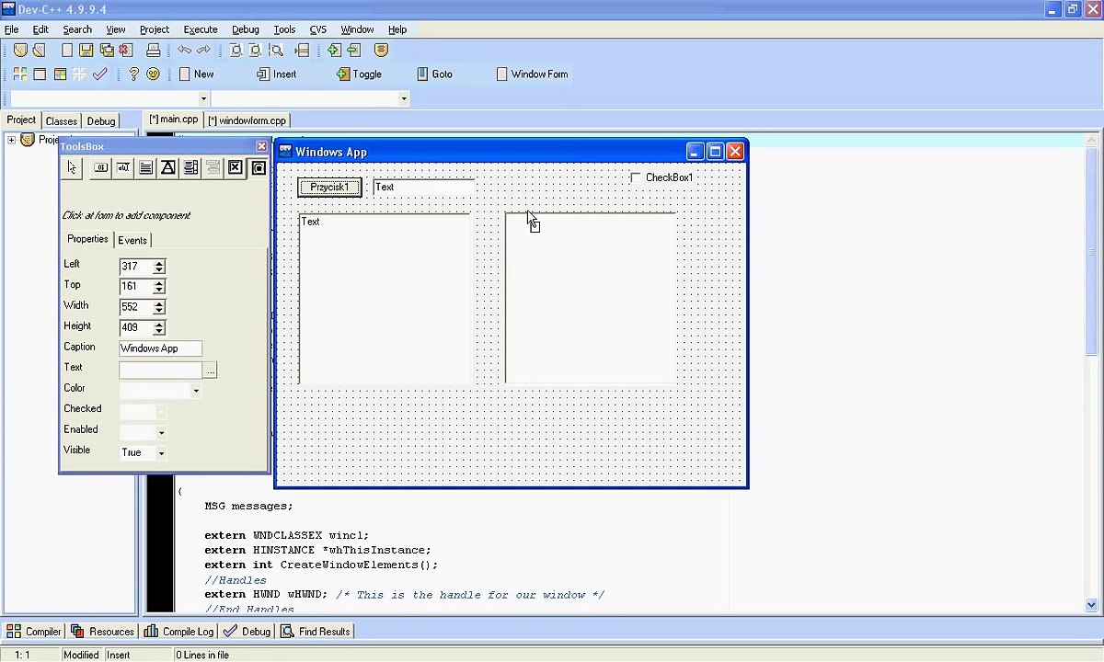Screen dimensions: 1104x662
Task: Pick the radio button component in ToolsBox
Action: point(259,167)
